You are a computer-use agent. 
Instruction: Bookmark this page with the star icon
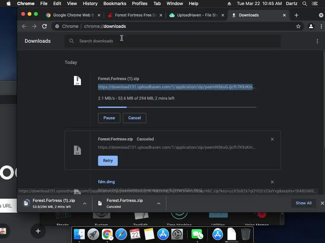point(298,26)
